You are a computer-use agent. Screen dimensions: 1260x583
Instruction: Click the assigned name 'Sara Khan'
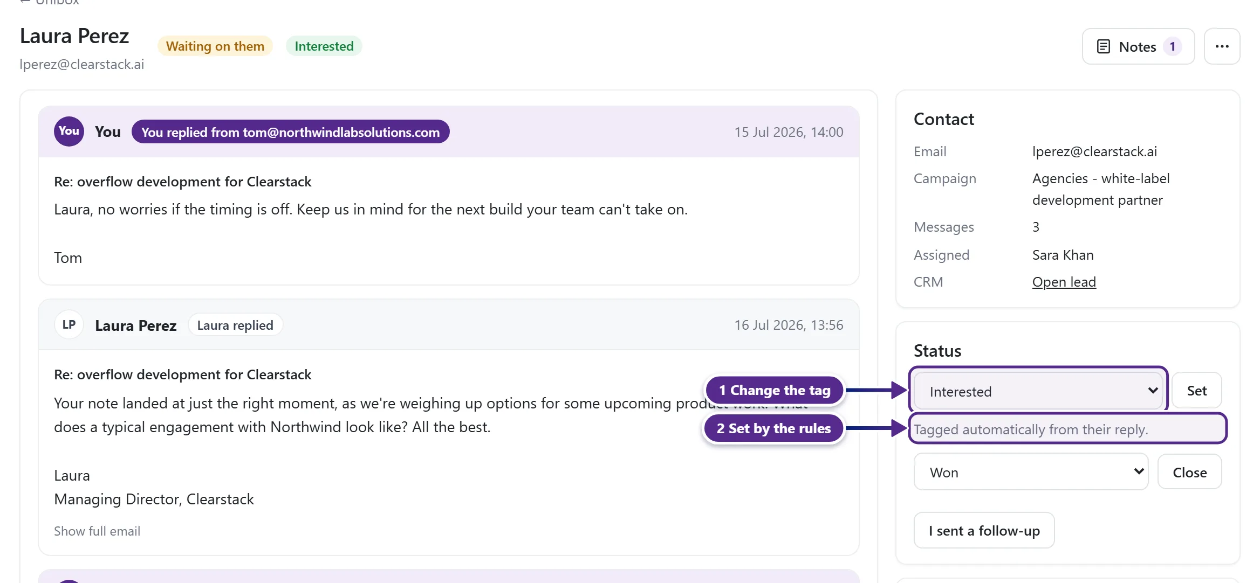tap(1063, 255)
